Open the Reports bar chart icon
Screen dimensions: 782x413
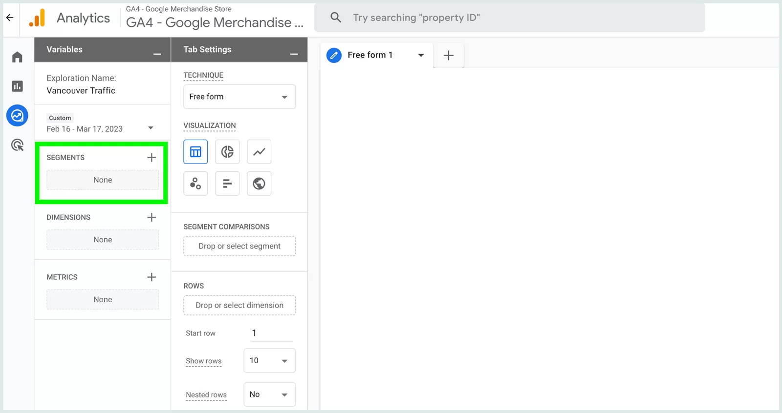17,86
